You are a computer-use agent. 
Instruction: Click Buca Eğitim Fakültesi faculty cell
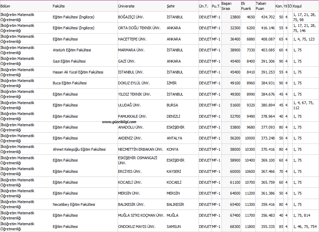tap(69, 83)
